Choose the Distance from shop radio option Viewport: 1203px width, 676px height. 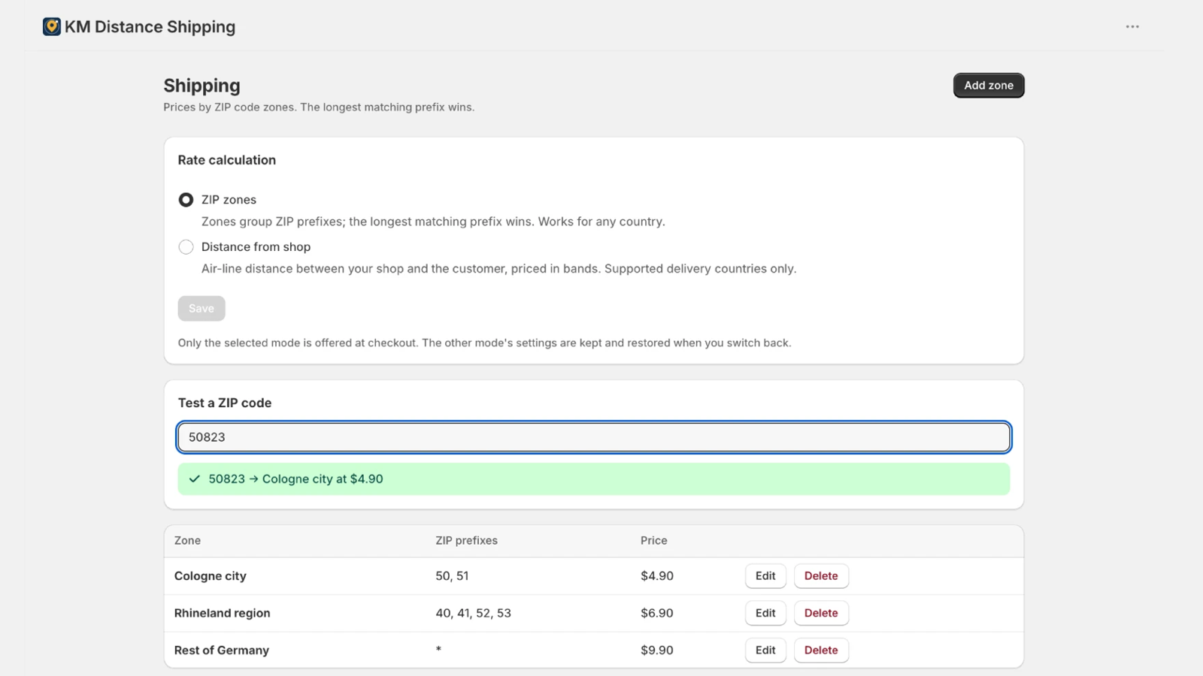186,247
